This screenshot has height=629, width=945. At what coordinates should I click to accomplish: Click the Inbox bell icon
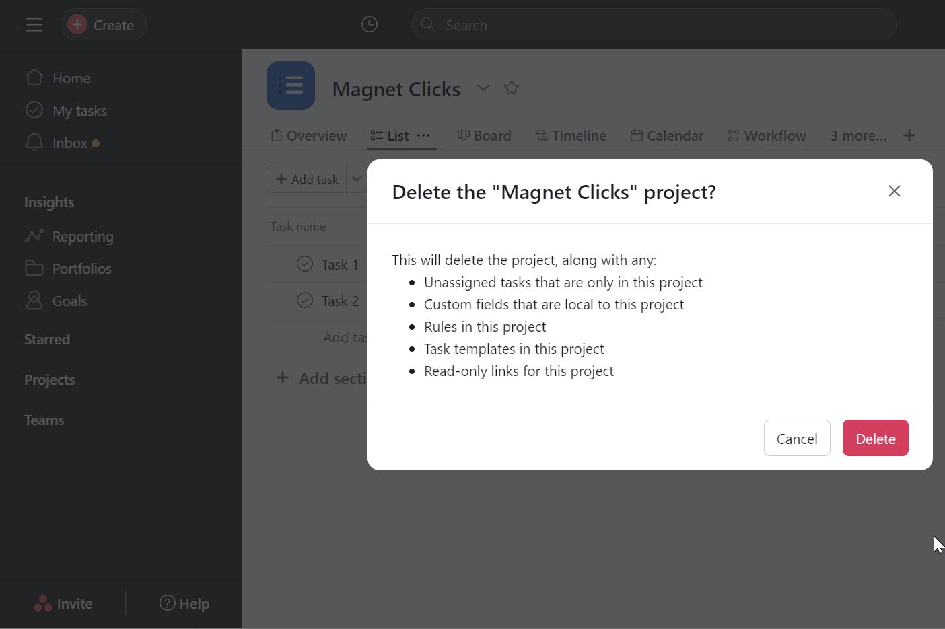click(x=34, y=142)
